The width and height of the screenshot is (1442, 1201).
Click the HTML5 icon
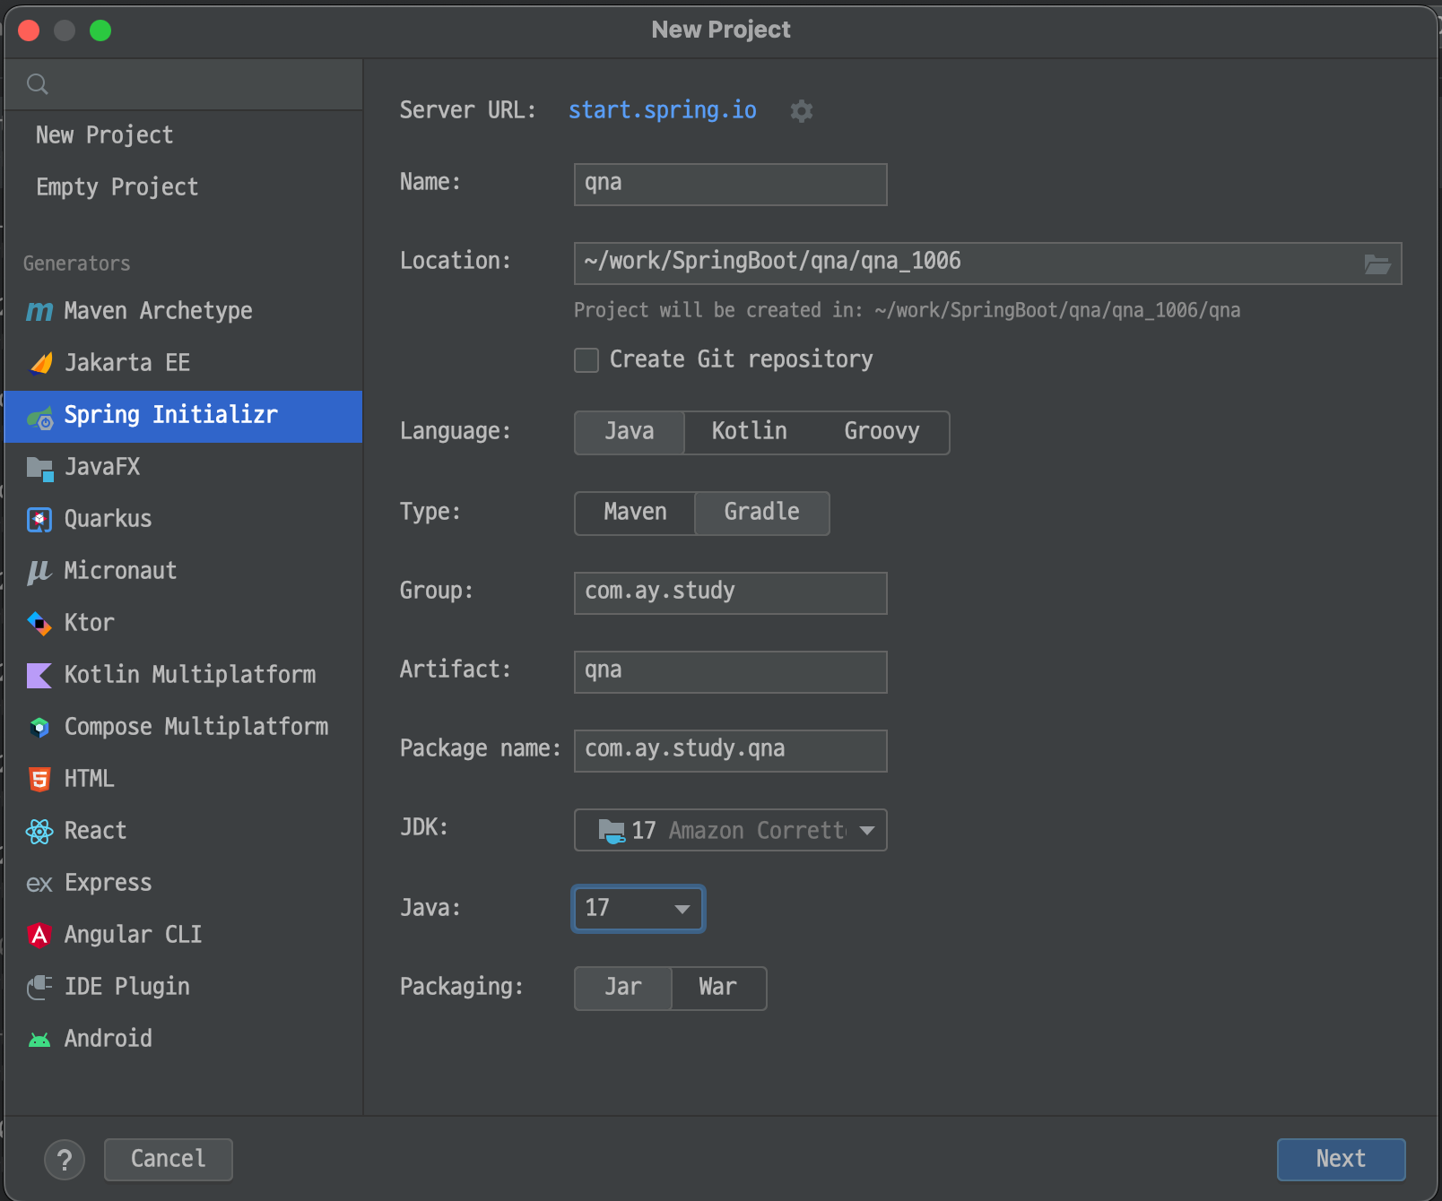point(39,779)
